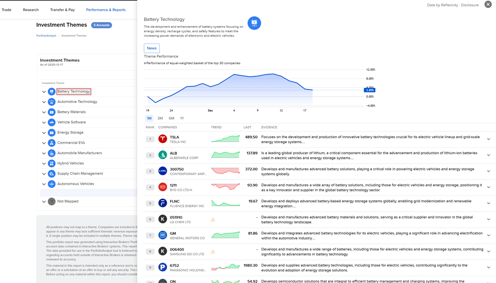Click the CATL company logo icon
The width and height of the screenshot is (496, 283).
(x=163, y=171)
